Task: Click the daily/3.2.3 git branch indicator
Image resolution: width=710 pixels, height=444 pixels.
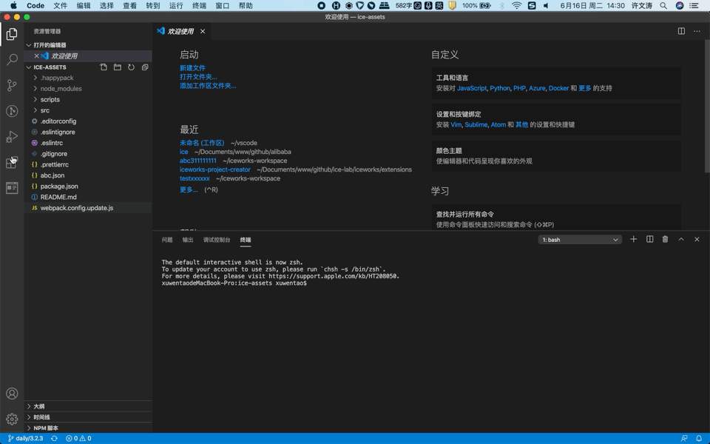Action: tap(25, 438)
